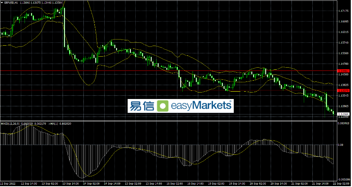
Task: Click the open price value 1.12646
Action: [x=24, y=2]
